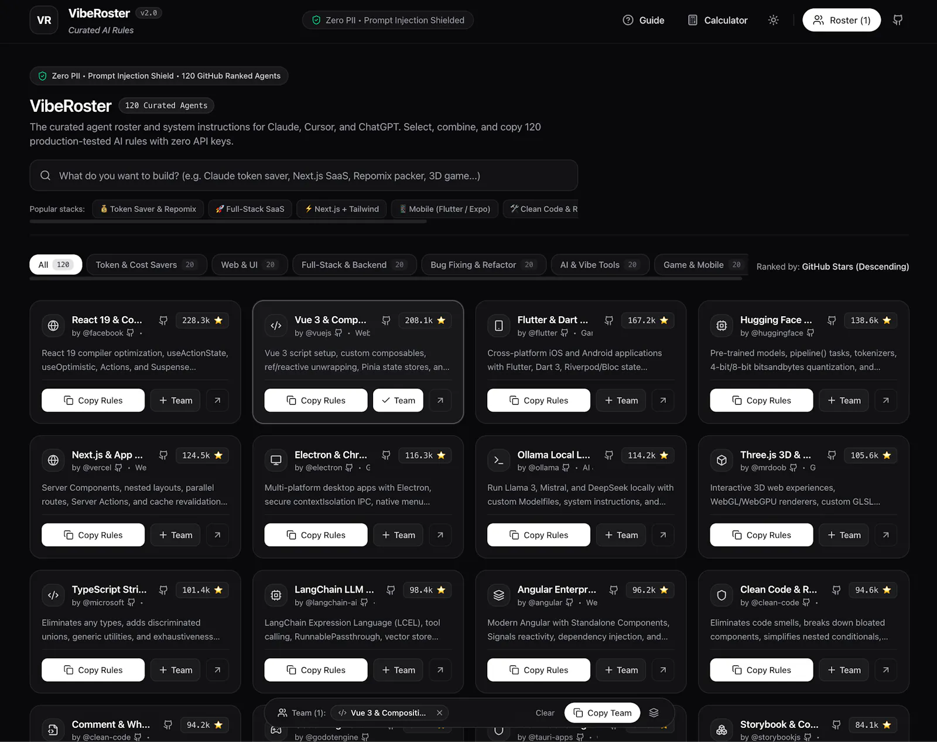Click the VR logo icon
The image size is (937, 742).
click(x=44, y=20)
